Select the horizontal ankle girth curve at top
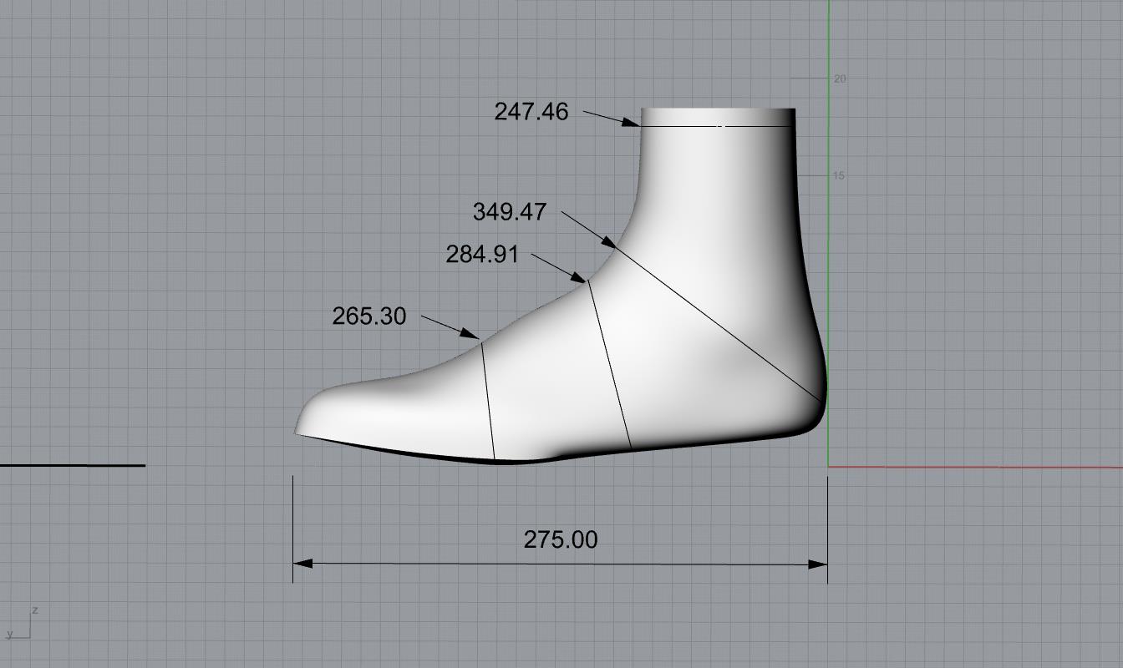 pos(717,126)
